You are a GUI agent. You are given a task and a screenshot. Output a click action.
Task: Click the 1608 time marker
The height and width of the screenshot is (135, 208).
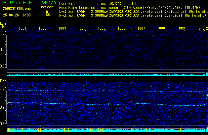point(161,28)
